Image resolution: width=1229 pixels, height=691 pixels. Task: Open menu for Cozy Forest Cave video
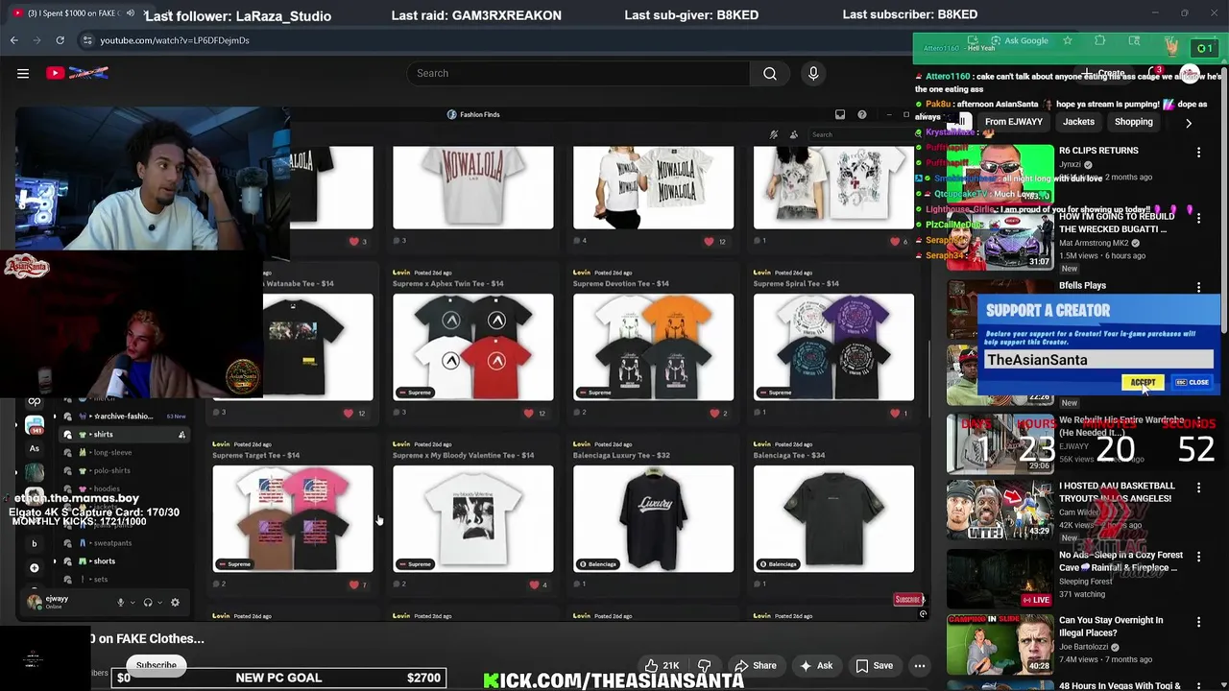pyautogui.click(x=1198, y=556)
